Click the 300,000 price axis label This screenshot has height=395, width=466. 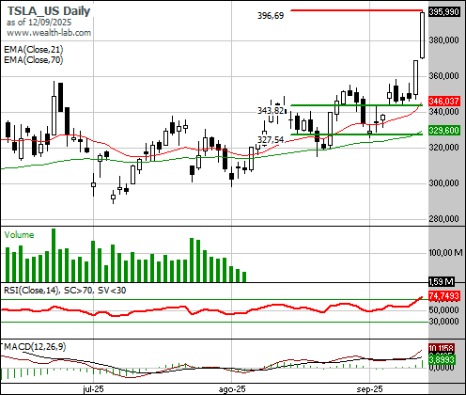coord(443,183)
